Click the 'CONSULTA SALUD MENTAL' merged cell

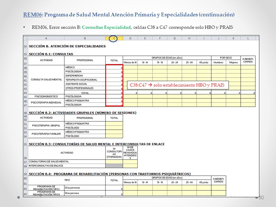pos(46,80)
